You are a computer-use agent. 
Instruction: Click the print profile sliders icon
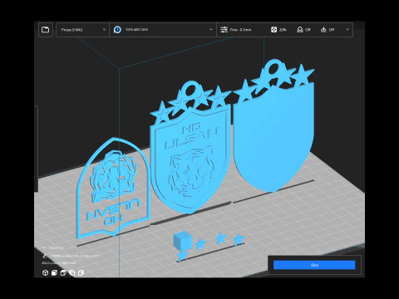pyautogui.click(x=224, y=30)
